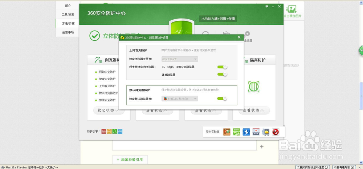Toggle homepage lock for 其他浏览器
Image resolution: width=363 pixels, height=169 pixels.
(x=222, y=75)
